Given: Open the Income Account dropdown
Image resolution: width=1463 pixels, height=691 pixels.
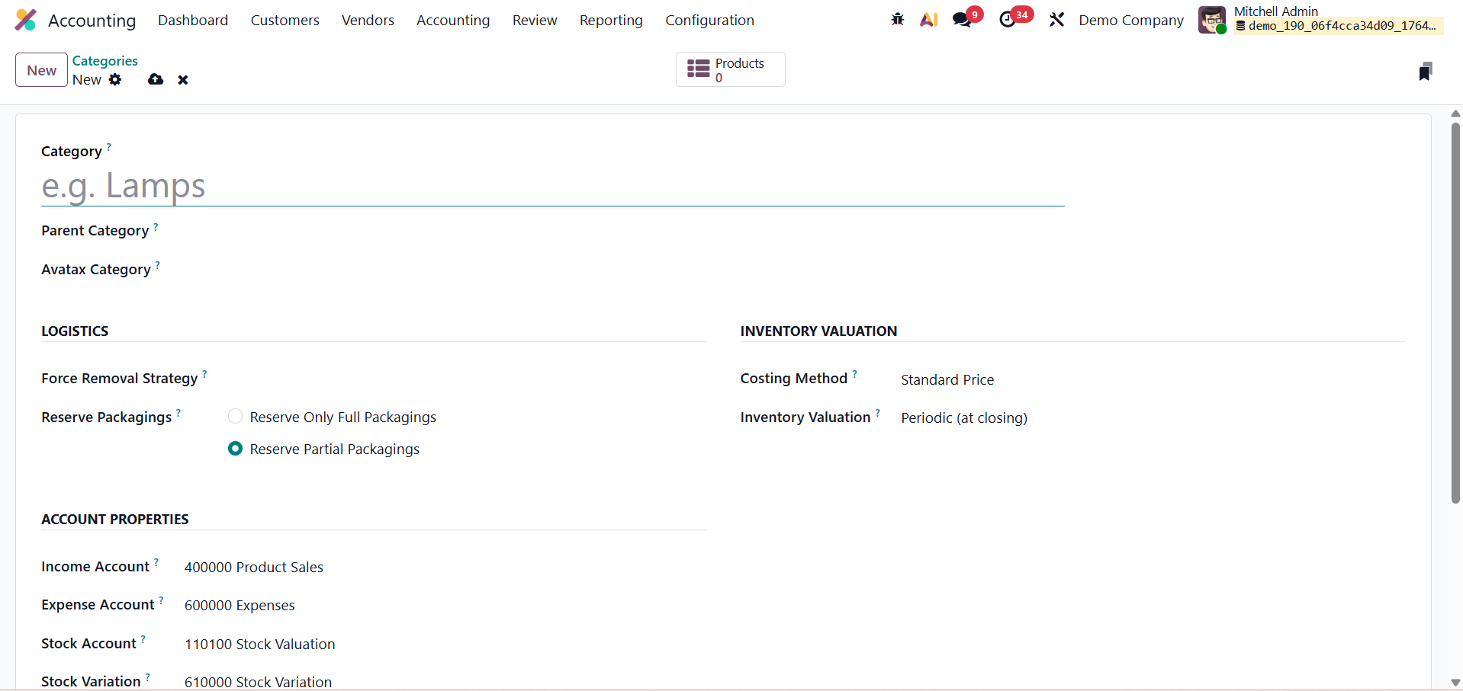Looking at the screenshot, I should tap(253, 567).
